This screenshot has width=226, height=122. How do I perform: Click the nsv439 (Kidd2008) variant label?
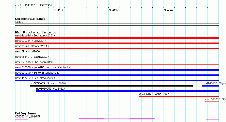click(28, 51)
